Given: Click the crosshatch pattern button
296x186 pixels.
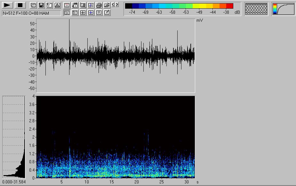Looking at the screenshot, I should click(256, 9).
